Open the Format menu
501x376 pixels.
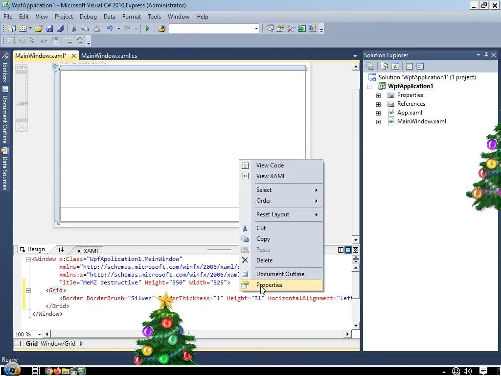pos(131,17)
